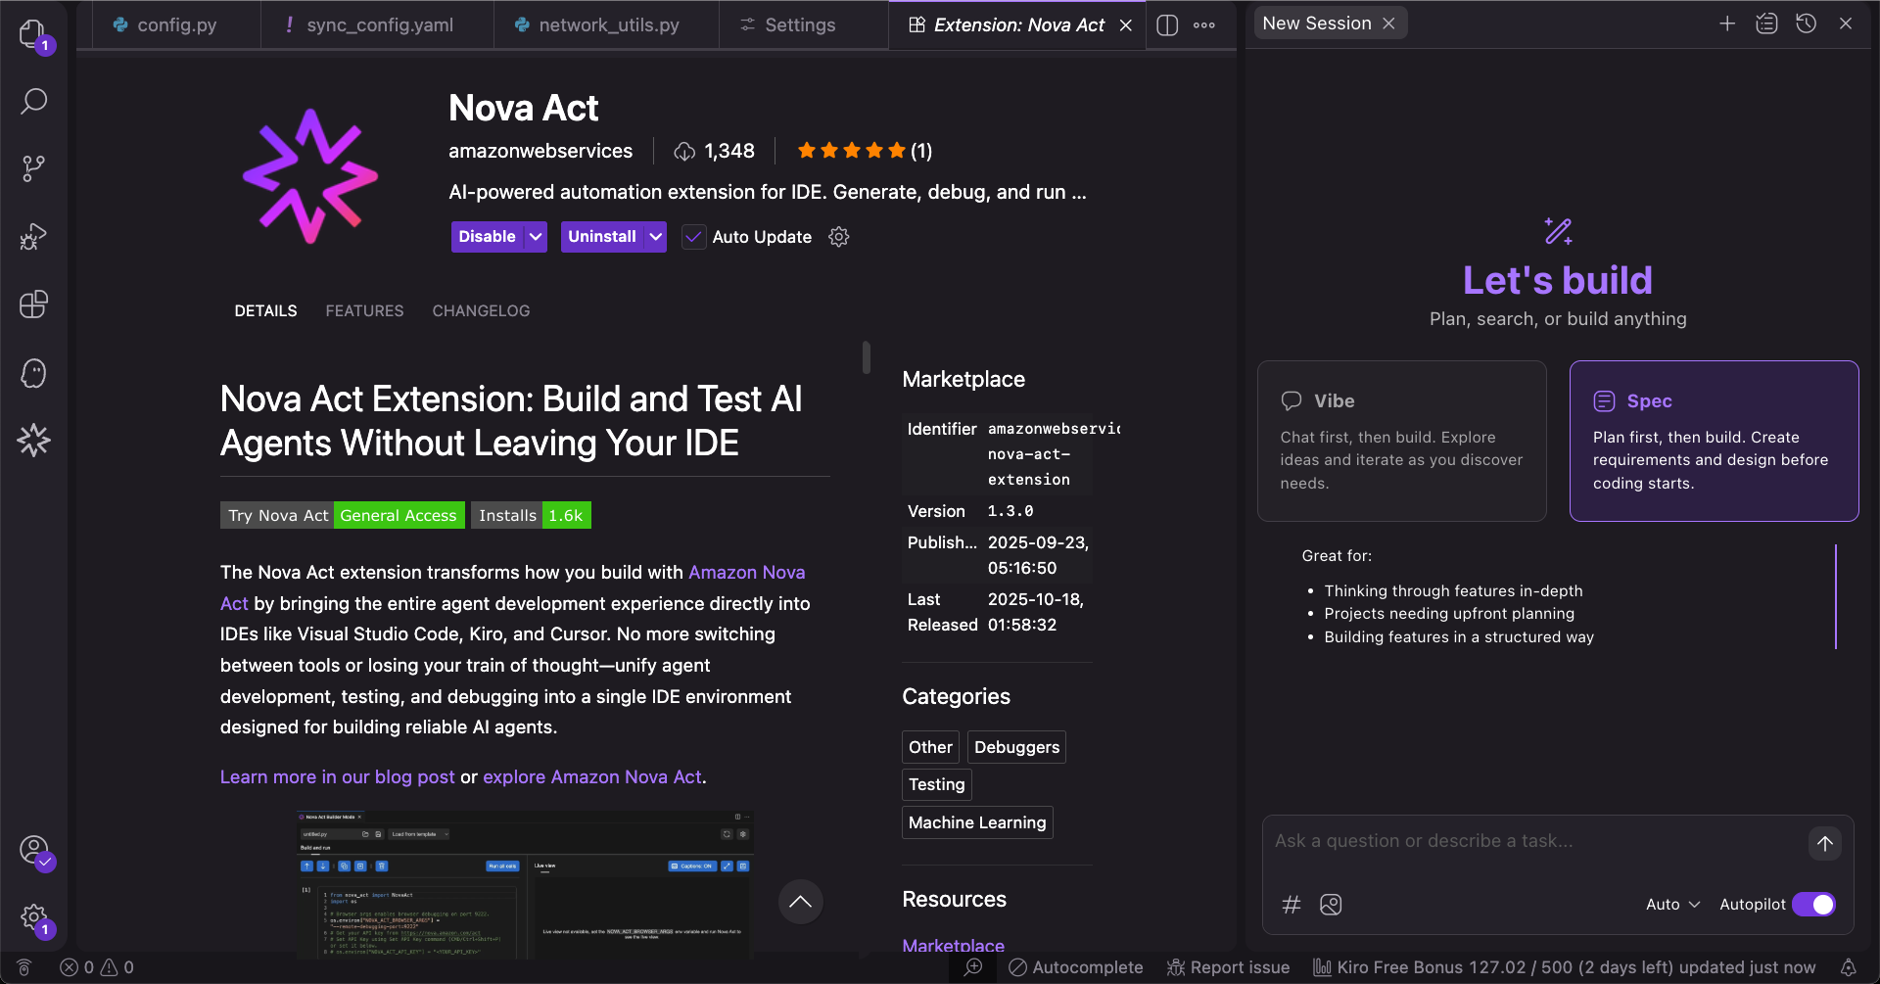The width and height of the screenshot is (1880, 984).
Task: Open the Kiro ghost panel in the sidebar
Action: click(x=33, y=373)
